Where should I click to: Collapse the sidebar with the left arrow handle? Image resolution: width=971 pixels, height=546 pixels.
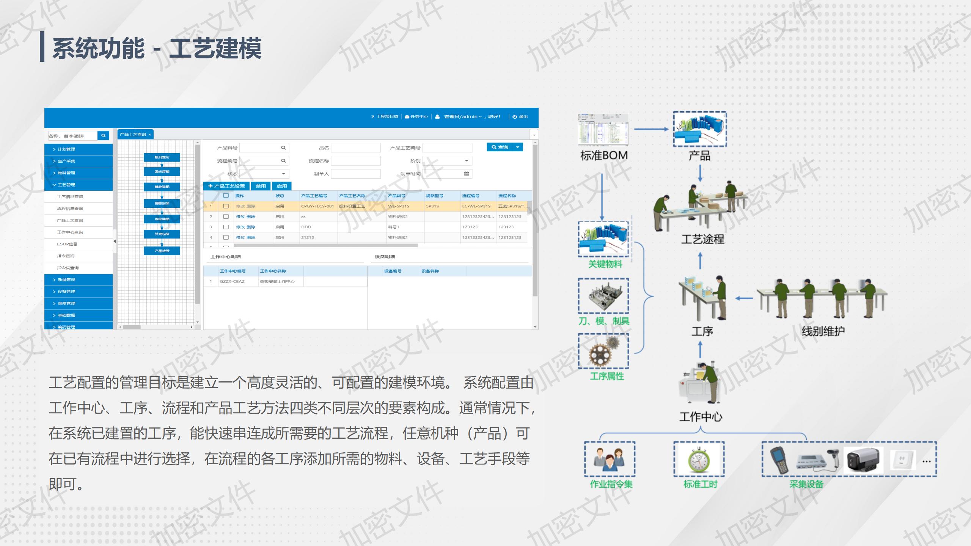115,241
